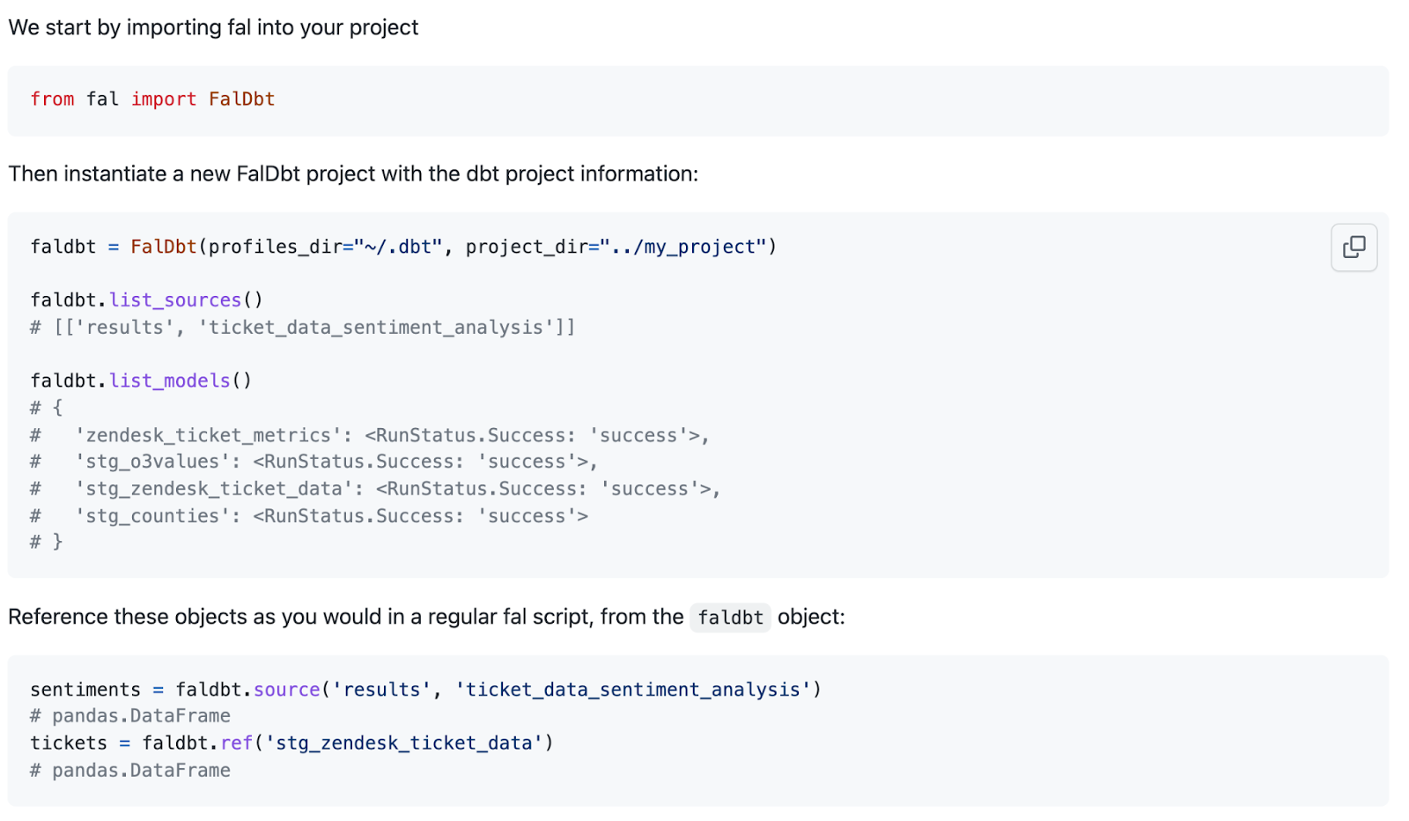Click the 'Reference these objects' paragraph text

click(345, 618)
